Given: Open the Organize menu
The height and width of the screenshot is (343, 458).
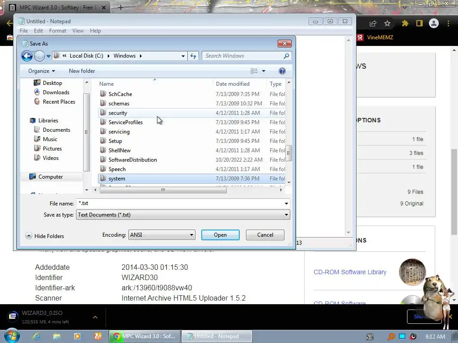Looking at the screenshot, I should point(42,71).
